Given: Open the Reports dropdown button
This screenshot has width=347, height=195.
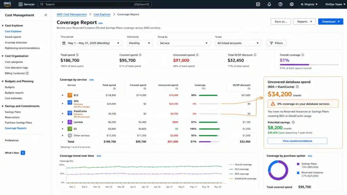Looking at the screenshot, I should pyautogui.click(x=305, y=21).
